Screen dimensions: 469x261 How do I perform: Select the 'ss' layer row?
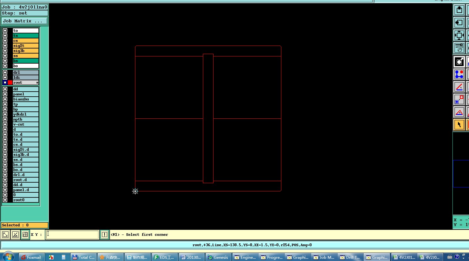26,56
